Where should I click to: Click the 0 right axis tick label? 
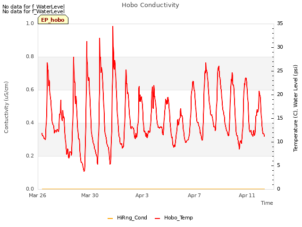coord(278,189)
